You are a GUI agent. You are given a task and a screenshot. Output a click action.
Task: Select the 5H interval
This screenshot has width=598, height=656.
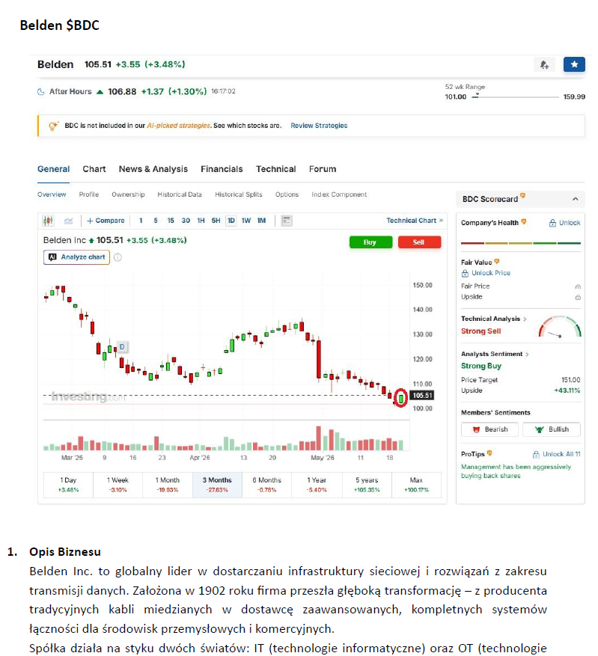[216, 221]
